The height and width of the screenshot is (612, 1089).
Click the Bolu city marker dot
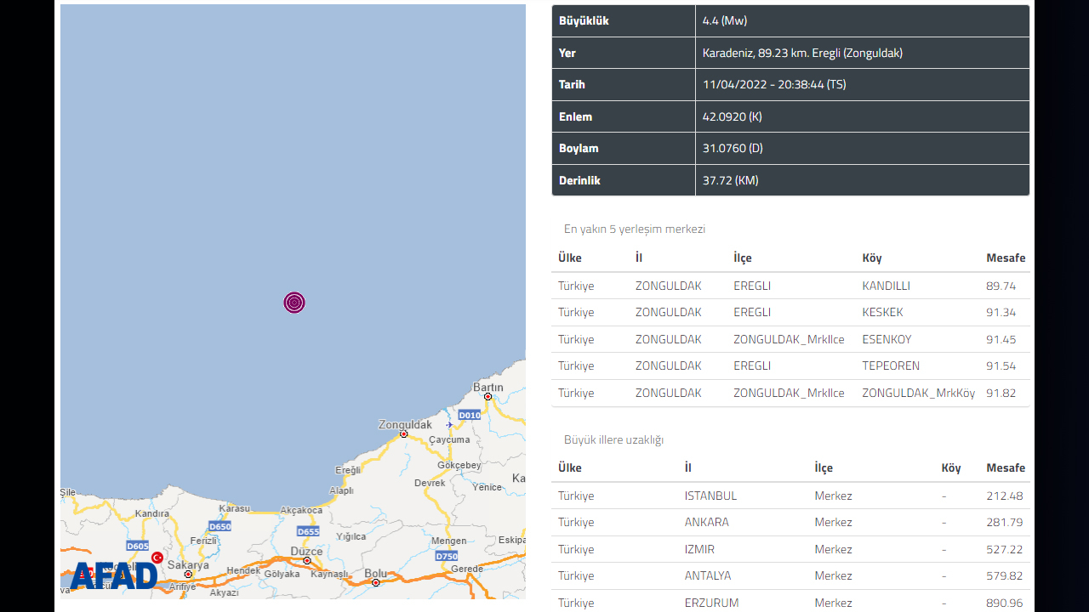tap(376, 583)
